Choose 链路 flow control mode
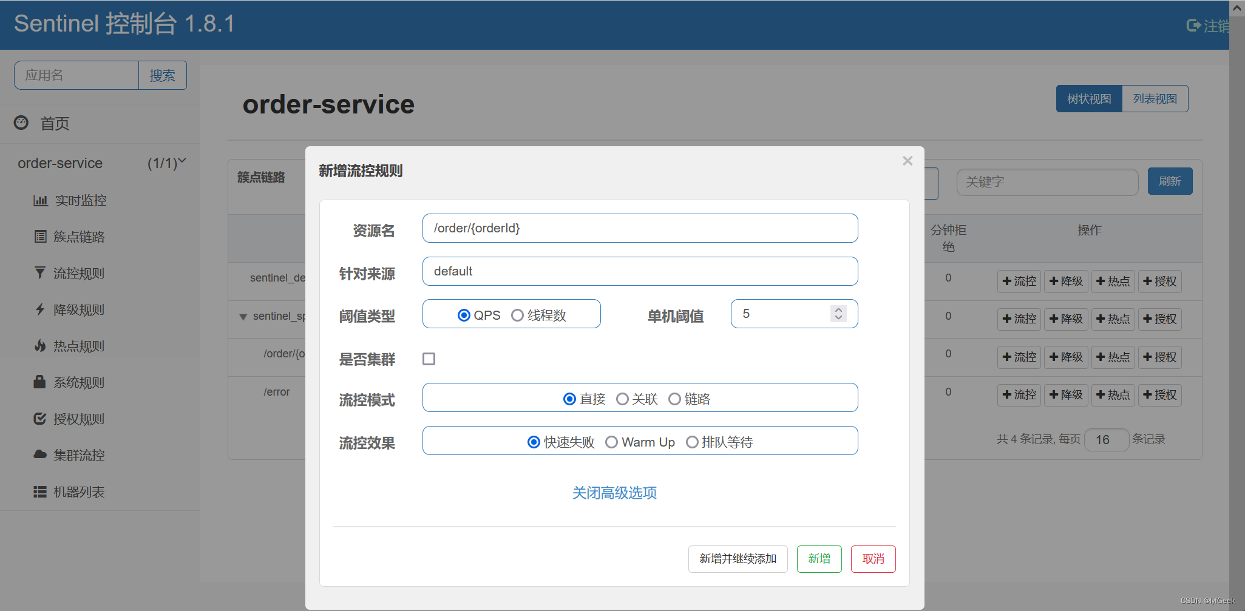This screenshot has width=1245, height=611. pos(674,399)
